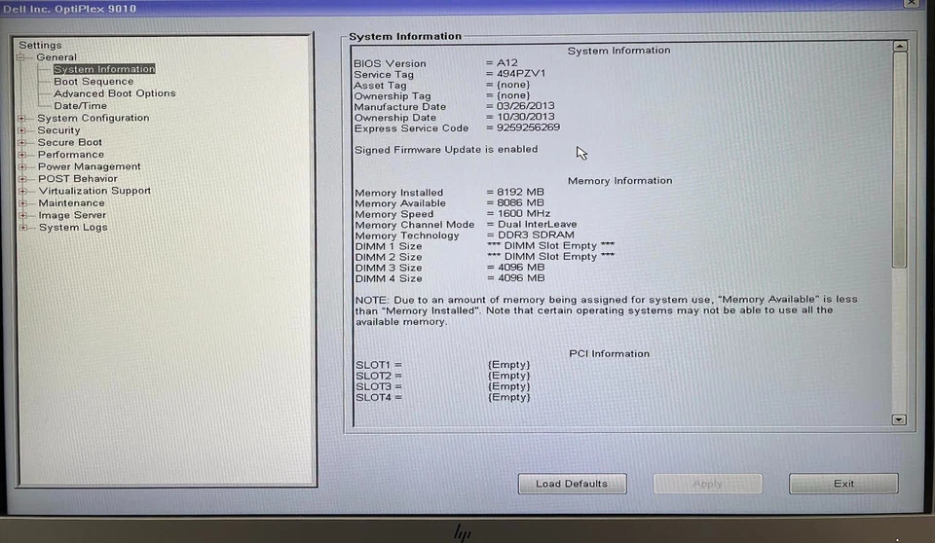This screenshot has height=543, width=935.
Task: Select System Logs category label
Action: pyautogui.click(x=73, y=228)
